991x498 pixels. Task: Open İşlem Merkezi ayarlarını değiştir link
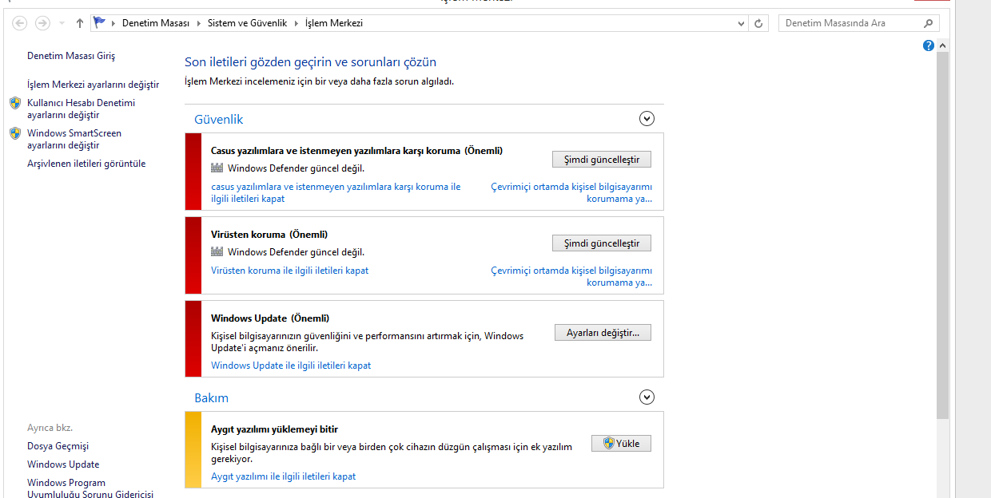(93, 85)
